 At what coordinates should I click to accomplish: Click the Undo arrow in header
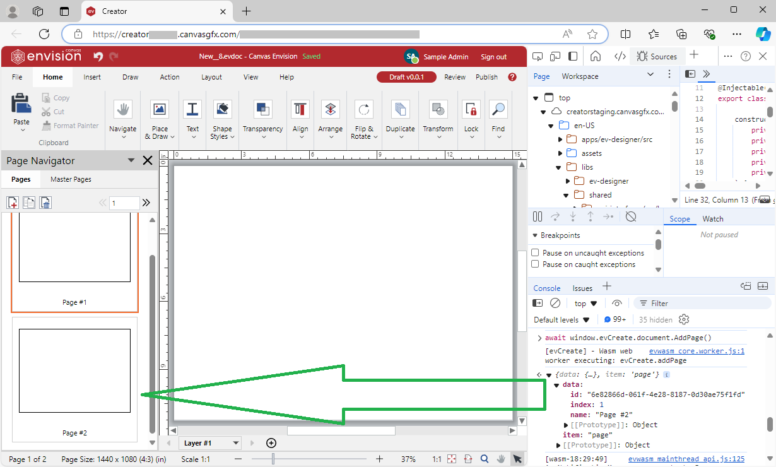coord(98,57)
